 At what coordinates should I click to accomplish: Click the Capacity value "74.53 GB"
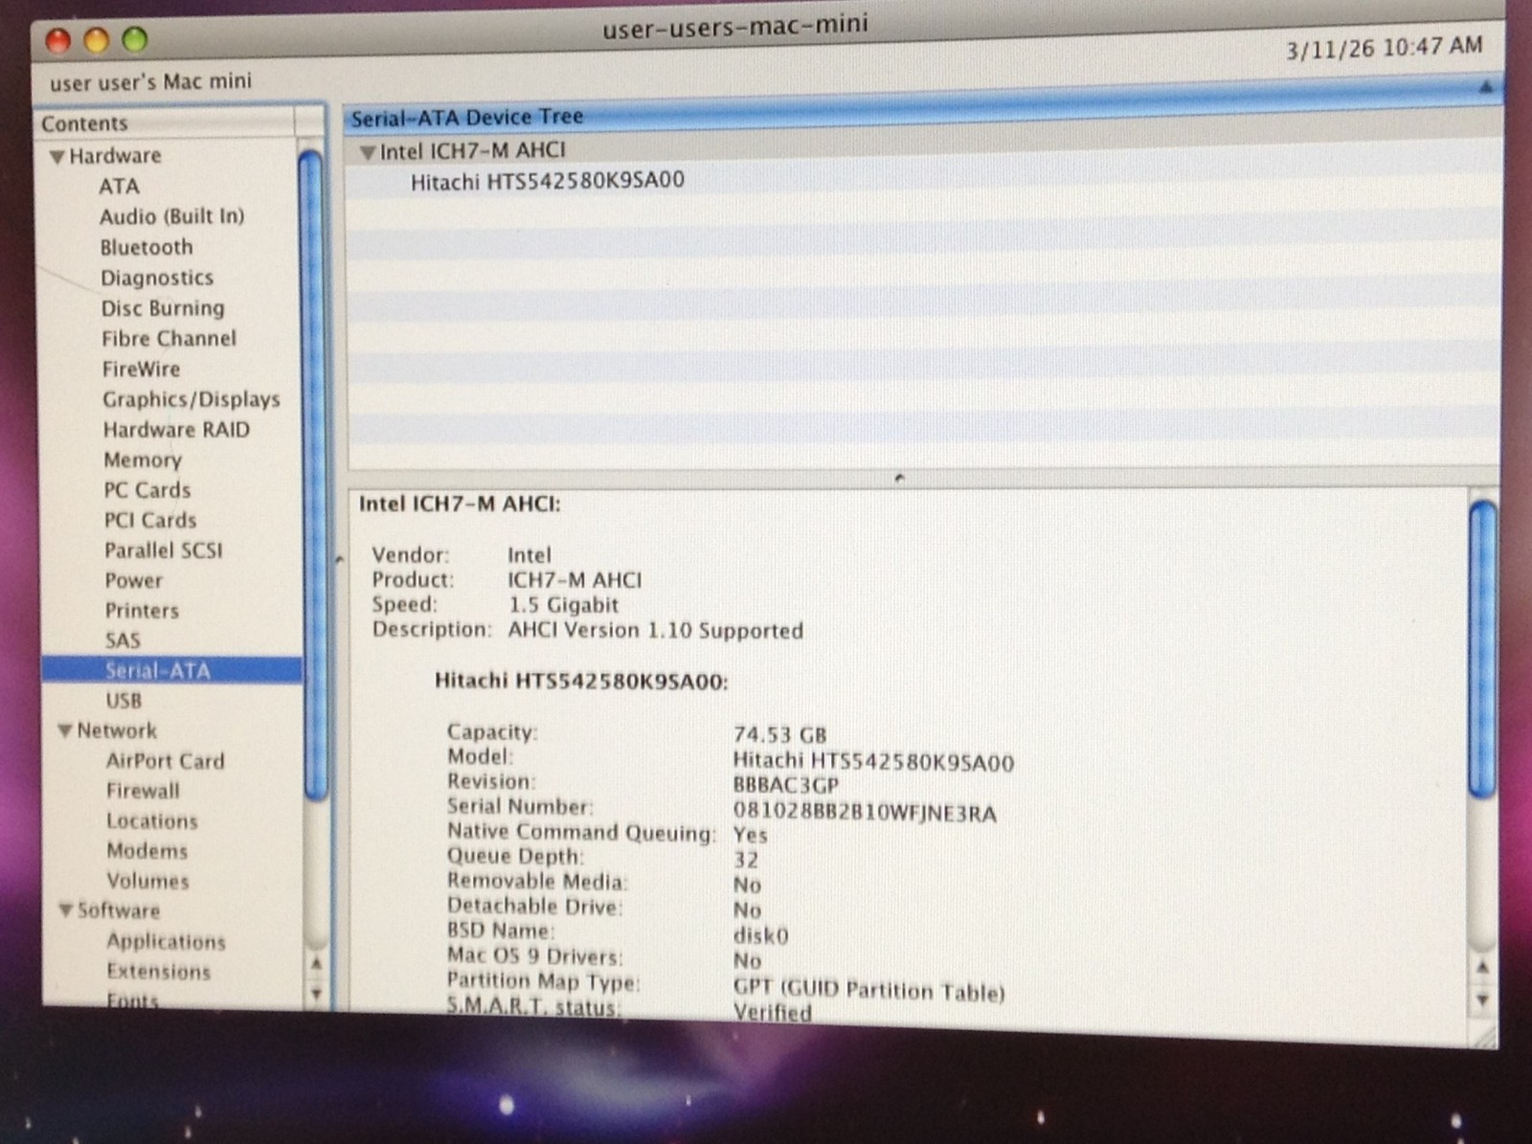(x=780, y=734)
